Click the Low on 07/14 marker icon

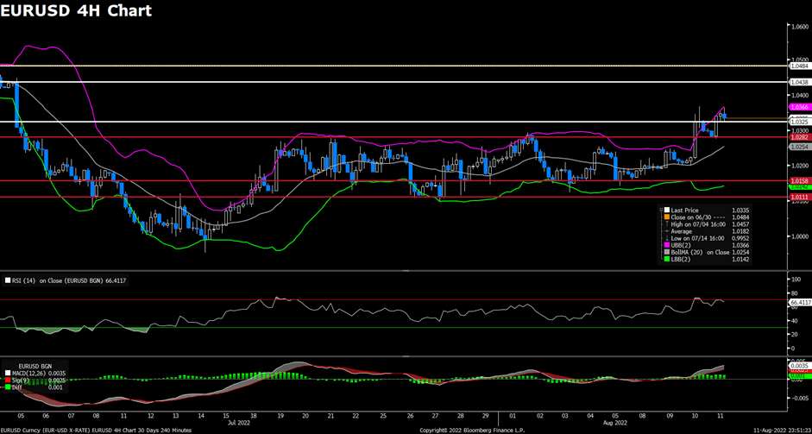coord(666,238)
